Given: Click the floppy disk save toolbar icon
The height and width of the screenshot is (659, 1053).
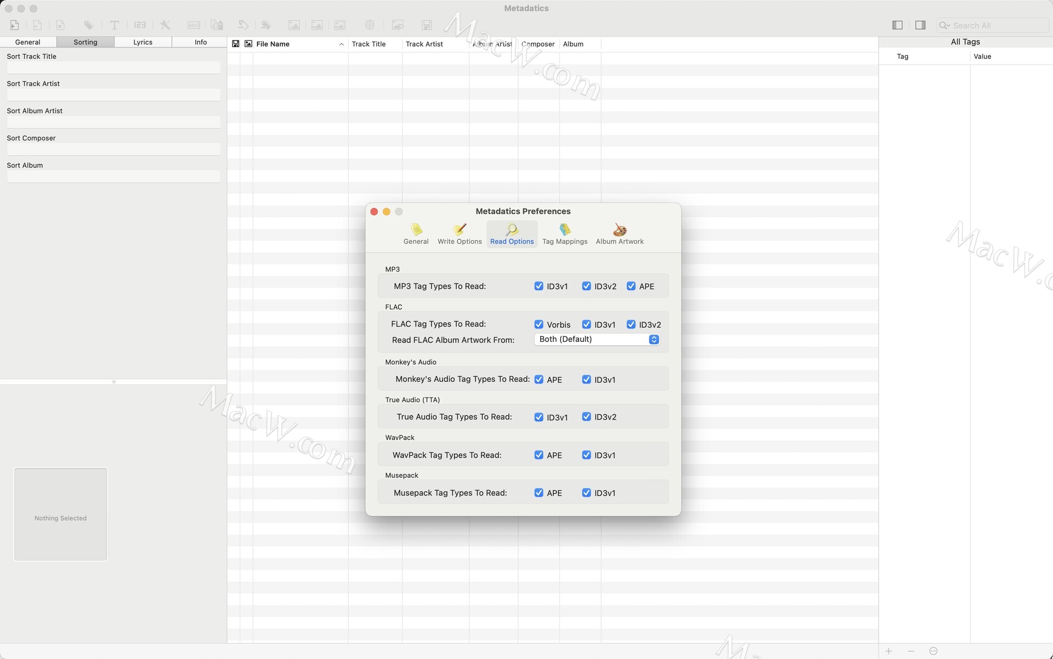Looking at the screenshot, I should 427,25.
